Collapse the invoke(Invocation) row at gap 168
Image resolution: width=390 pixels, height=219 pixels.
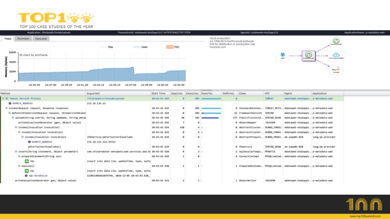pos(16,128)
